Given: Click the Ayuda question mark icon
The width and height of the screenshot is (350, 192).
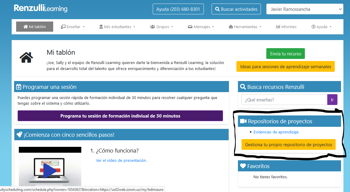Looking at the screenshot, I should pos(314,27).
